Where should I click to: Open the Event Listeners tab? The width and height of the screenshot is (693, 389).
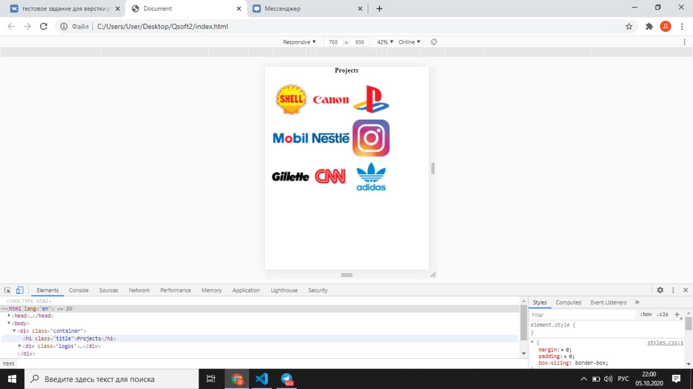608,302
